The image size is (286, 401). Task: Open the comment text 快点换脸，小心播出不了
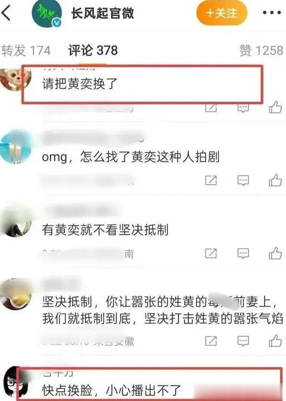pos(112,390)
